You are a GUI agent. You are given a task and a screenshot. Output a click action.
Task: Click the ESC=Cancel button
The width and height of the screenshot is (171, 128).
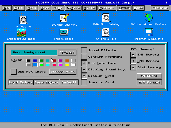pyautogui.click(x=149, y=82)
